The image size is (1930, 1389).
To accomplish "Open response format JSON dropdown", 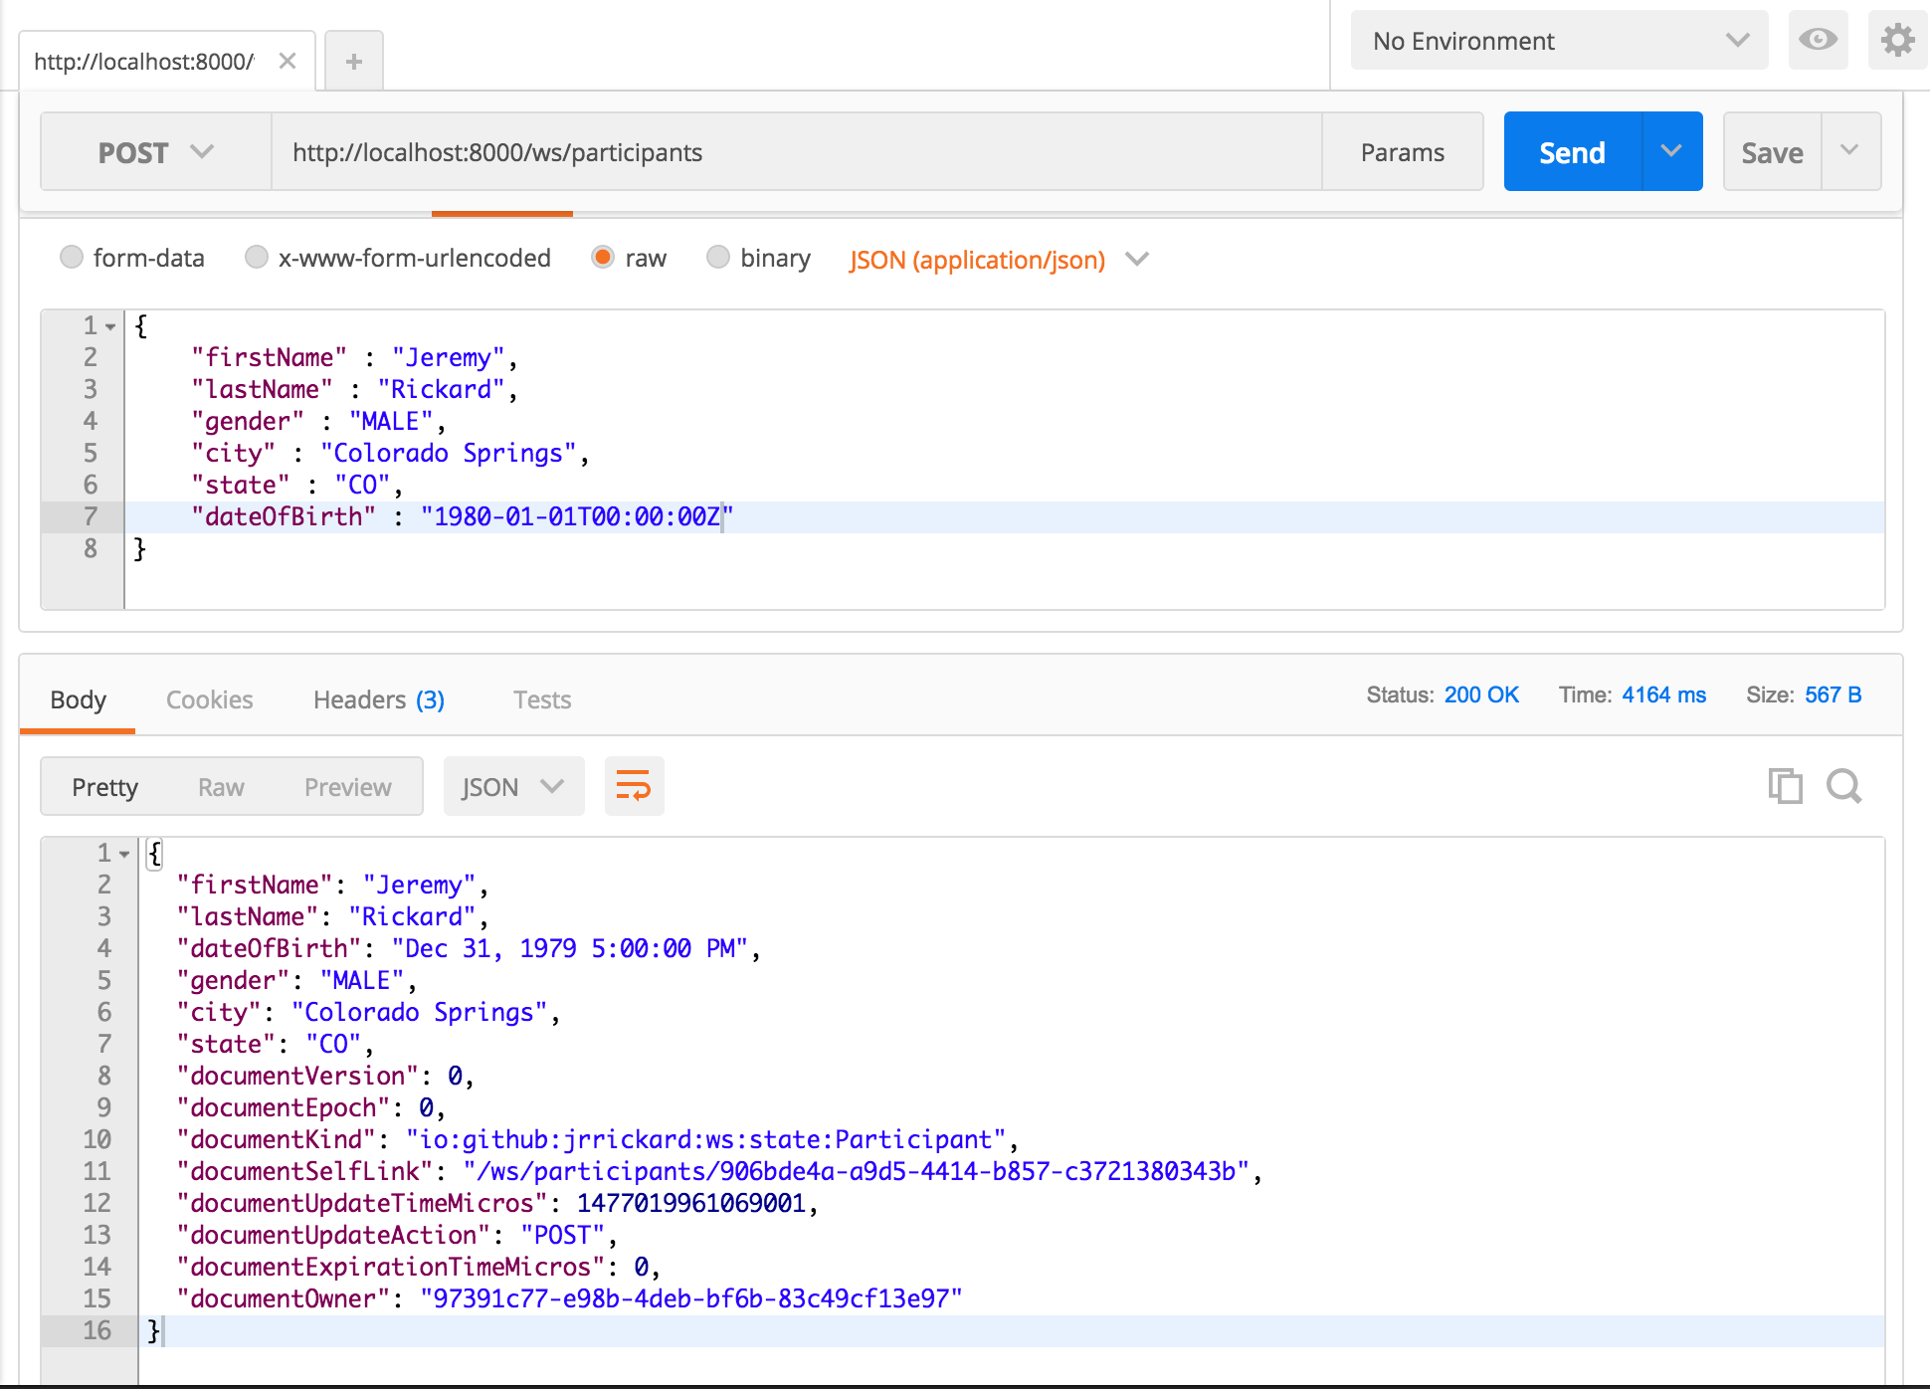I will (x=513, y=786).
